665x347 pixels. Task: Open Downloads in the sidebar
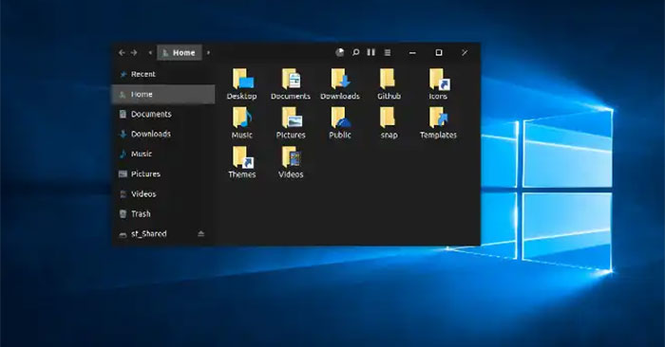(163, 134)
